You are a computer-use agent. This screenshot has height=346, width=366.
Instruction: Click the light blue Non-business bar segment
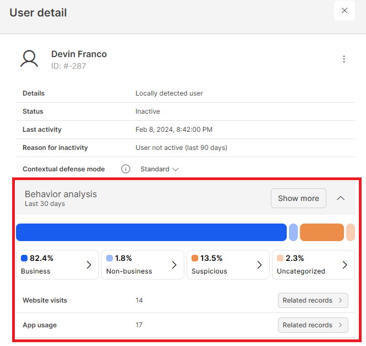tap(293, 232)
